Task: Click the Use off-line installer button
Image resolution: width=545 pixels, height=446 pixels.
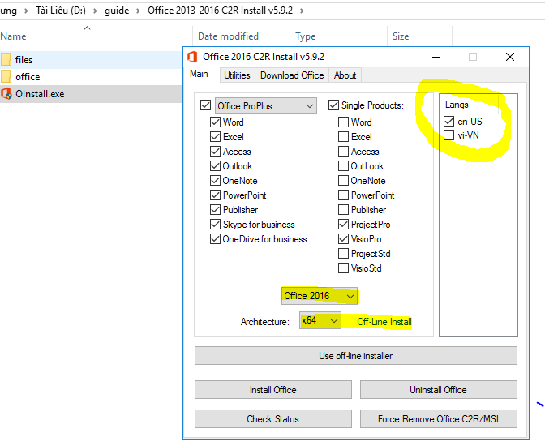Action: click(x=356, y=356)
